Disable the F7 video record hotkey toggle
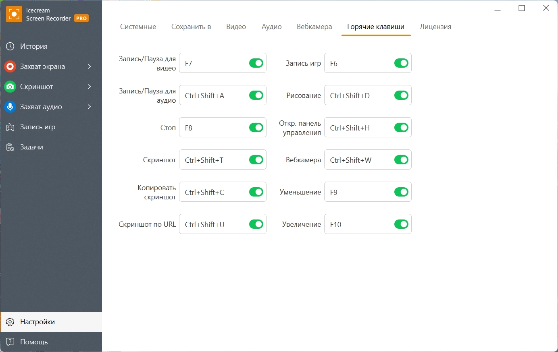 [256, 63]
